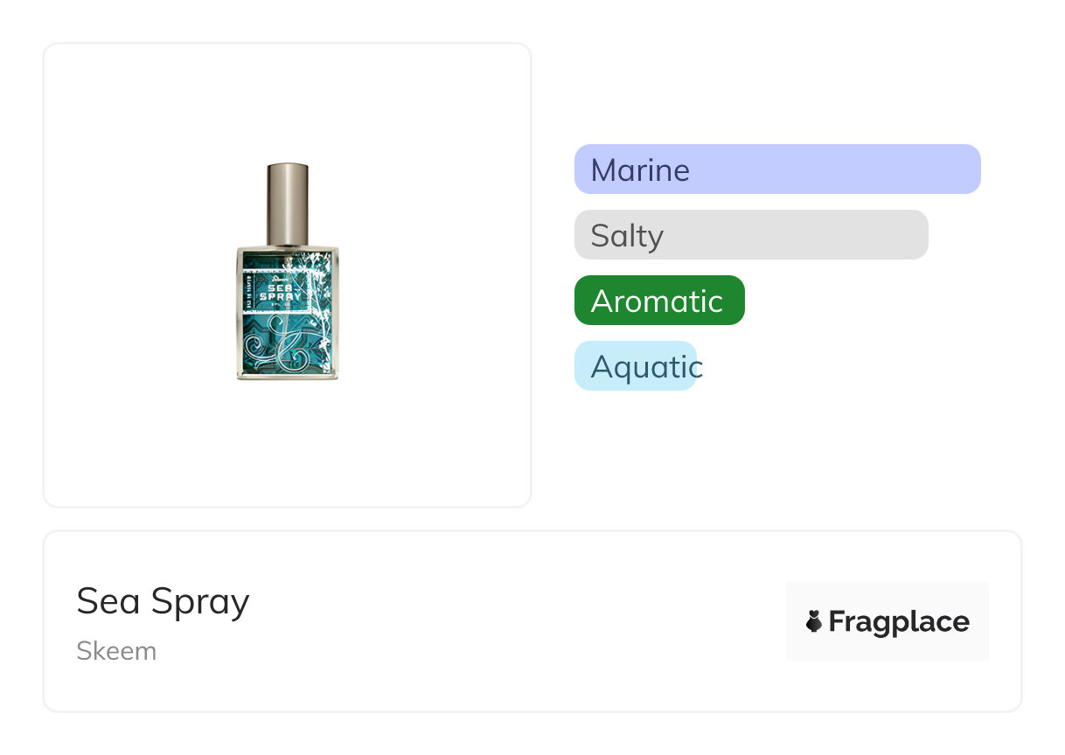Viewport: 1065px width, 755px height.
Task: Click the glass base of the perfume bottle
Action: (288, 375)
